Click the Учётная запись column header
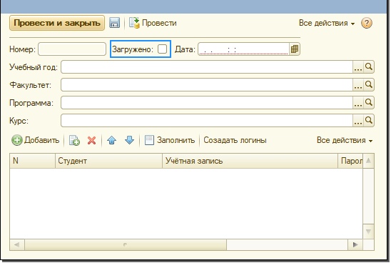The width and height of the screenshot is (391, 263). [x=250, y=161]
